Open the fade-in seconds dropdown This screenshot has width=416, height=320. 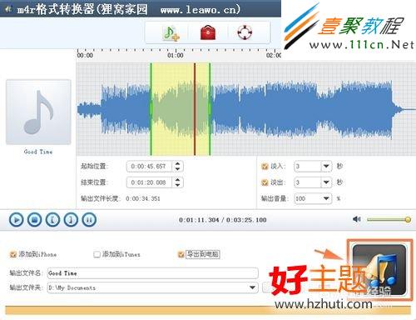point(326,166)
